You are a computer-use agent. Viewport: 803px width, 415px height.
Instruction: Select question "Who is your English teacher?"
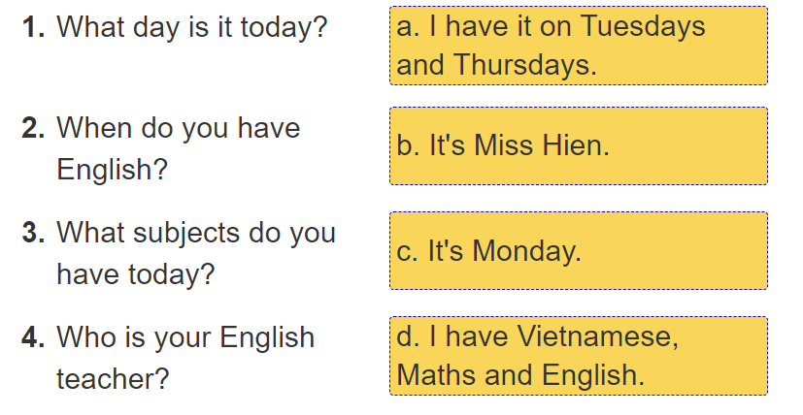coord(184,357)
